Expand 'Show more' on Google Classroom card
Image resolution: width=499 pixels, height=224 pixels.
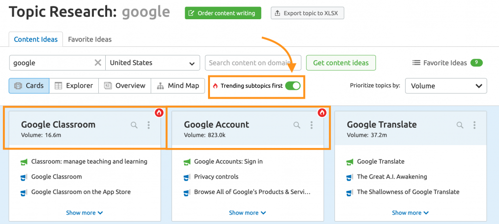click(84, 213)
